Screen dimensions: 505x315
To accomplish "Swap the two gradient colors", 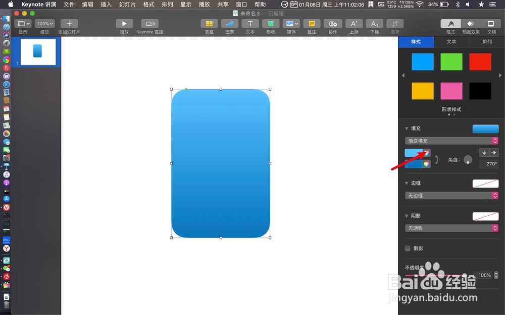I will coord(436,159).
